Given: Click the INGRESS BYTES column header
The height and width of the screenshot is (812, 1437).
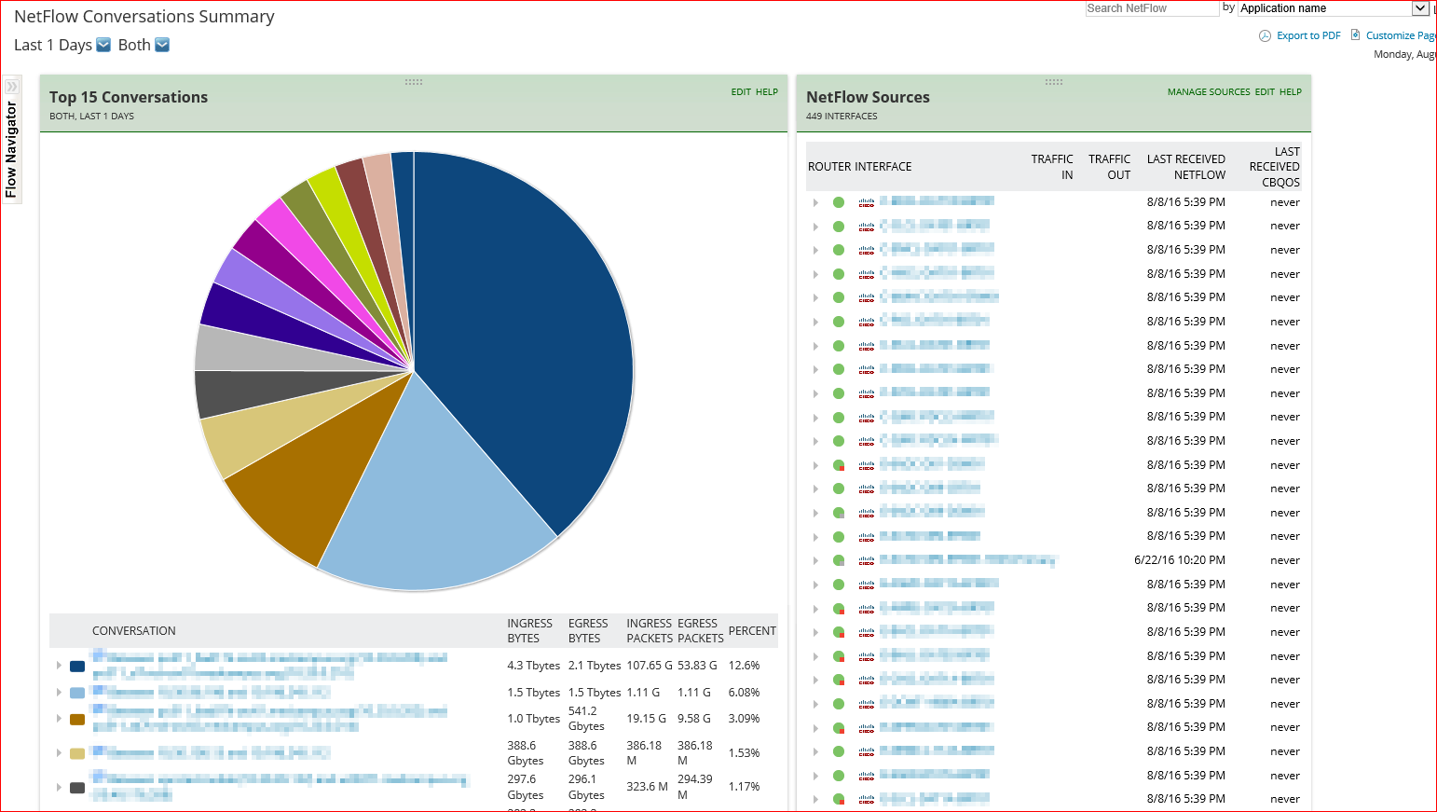Looking at the screenshot, I should [529, 631].
